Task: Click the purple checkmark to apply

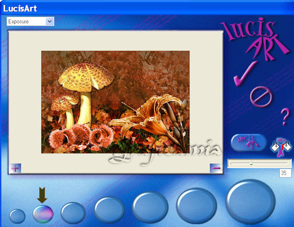Action: pos(245,74)
